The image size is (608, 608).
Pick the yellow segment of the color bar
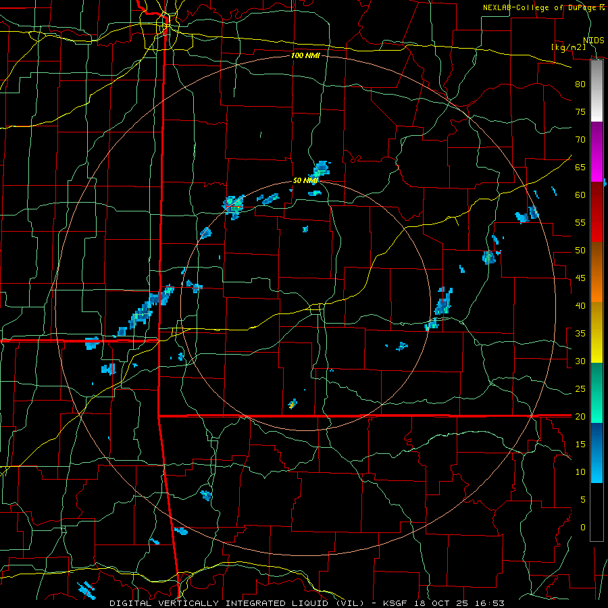tap(597, 332)
